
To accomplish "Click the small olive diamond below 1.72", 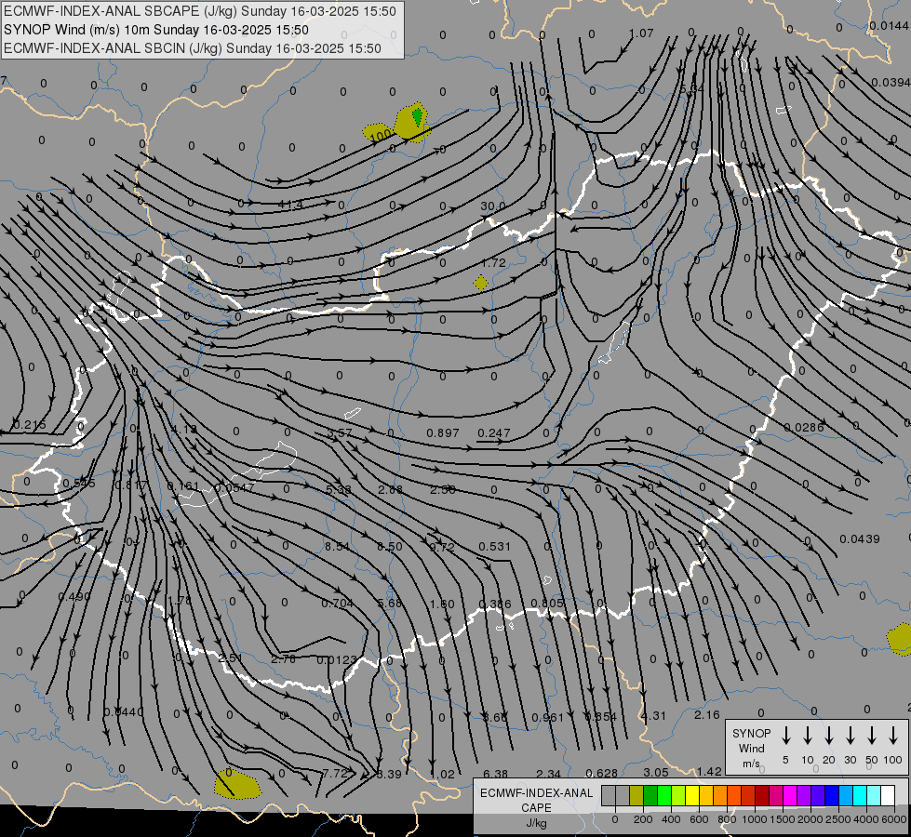I will 480,283.
